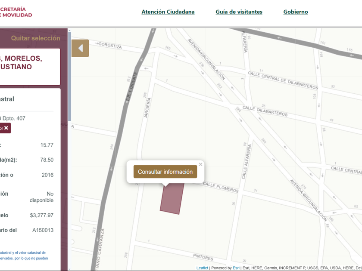
Task: Click the $3,277.97 land value
Action: coord(41,215)
